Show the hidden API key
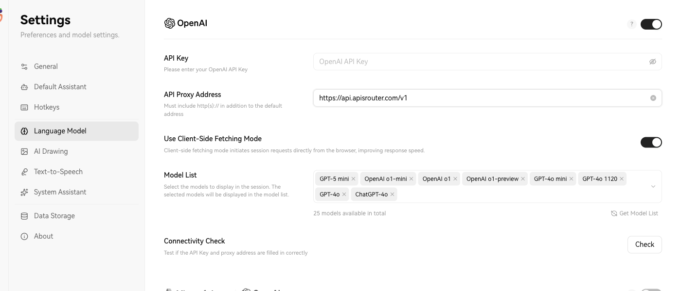Screen dimensions: 681x291 click(653, 62)
